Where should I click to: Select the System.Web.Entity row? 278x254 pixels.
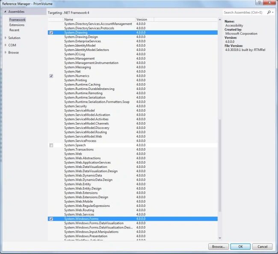[133, 184]
